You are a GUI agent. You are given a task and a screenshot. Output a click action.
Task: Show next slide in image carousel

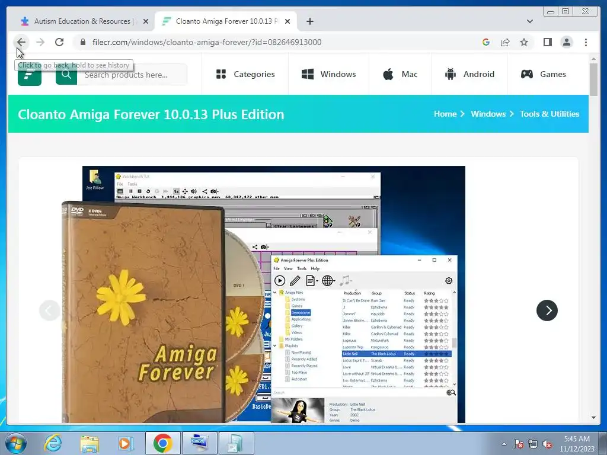(547, 310)
